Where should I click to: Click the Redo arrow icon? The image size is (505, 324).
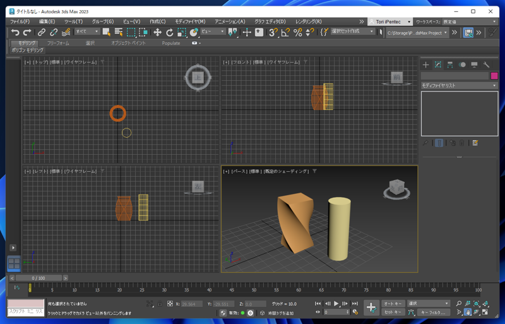(27, 32)
